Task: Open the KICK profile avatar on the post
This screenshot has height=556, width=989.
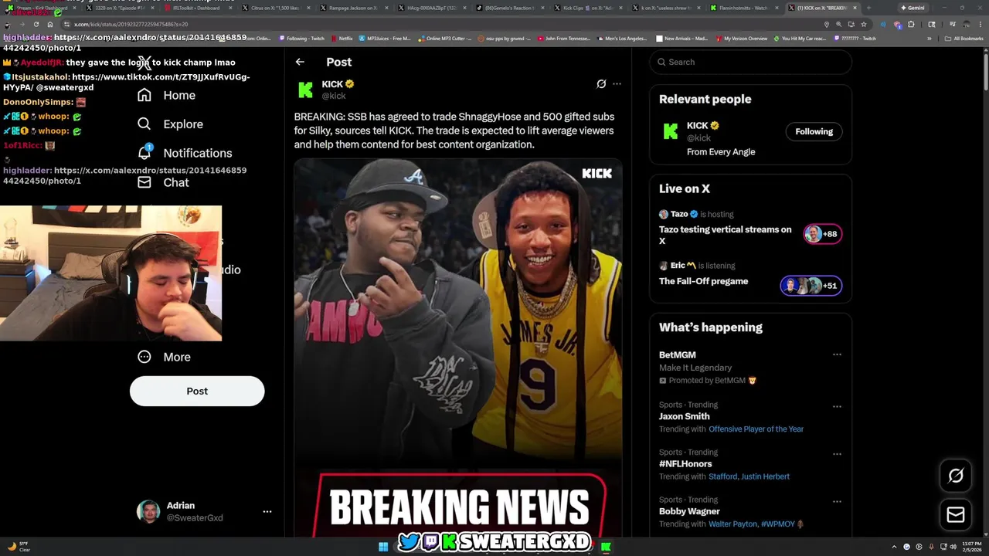Action: tap(306, 90)
